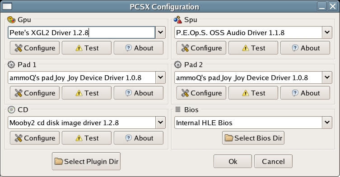Focus the Gpu driver text field

[x=82, y=32]
